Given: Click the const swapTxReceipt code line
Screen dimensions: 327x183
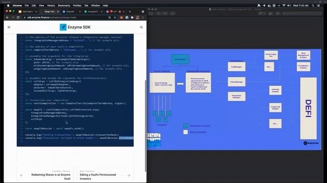Looking at the screenshot, I should (55, 129).
